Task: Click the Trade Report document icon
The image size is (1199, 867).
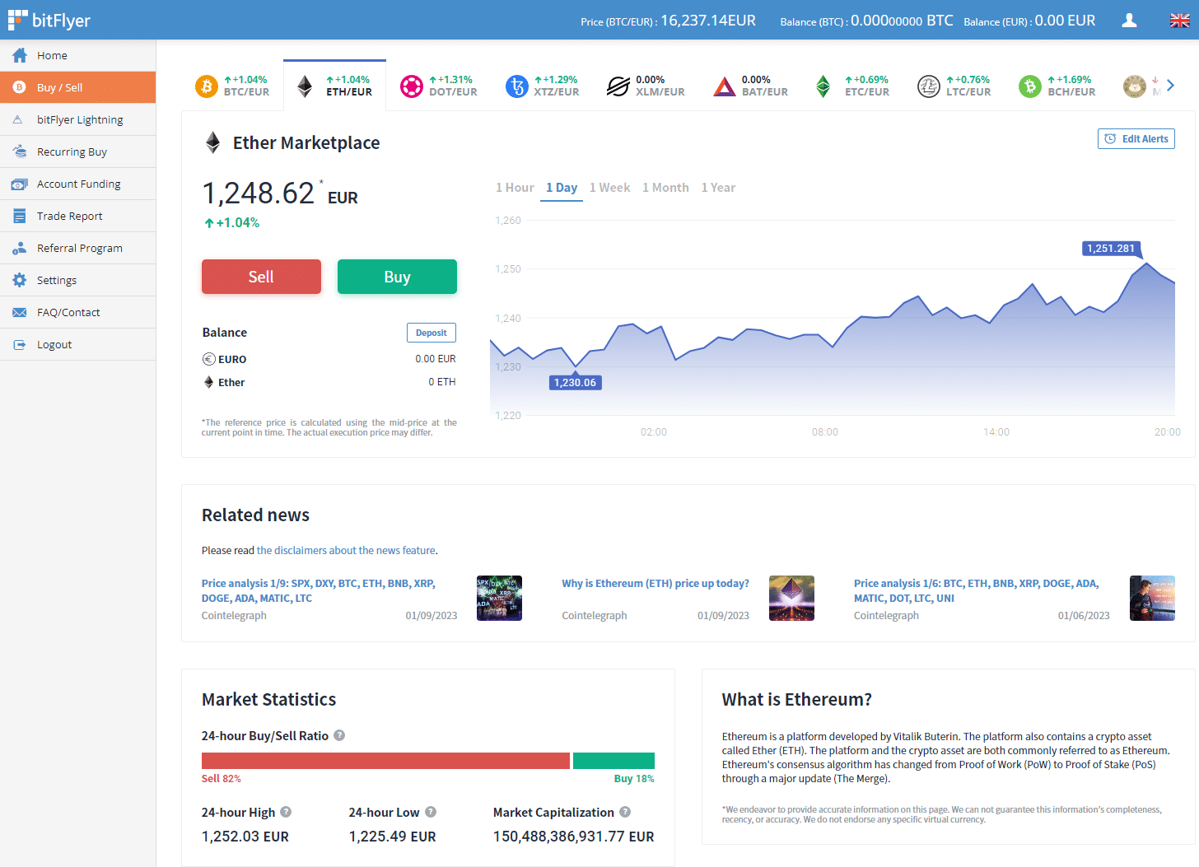Action: click(x=19, y=216)
